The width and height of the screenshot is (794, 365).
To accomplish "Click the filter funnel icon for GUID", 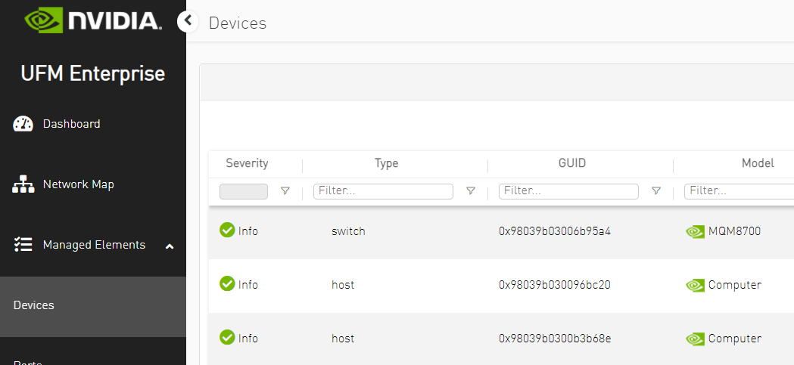I will coord(656,191).
